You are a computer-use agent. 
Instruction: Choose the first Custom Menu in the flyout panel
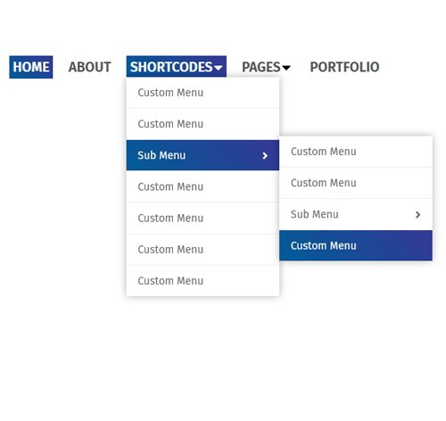pos(356,152)
